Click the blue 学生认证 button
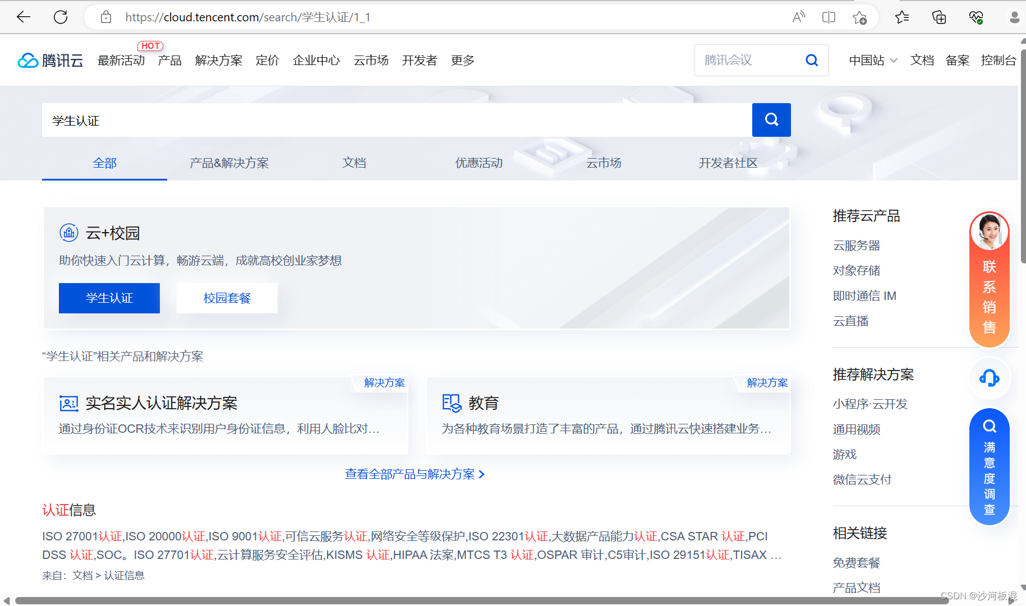This screenshot has width=1026, height=606. click(109, 298)
